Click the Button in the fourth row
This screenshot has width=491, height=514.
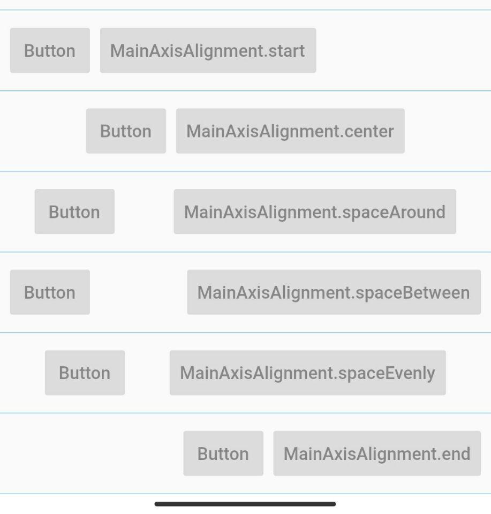[x=49, y=292]
